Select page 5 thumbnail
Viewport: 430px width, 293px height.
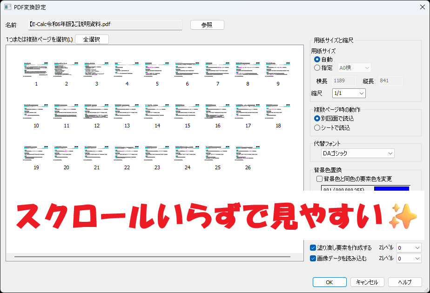tap(157, 70)
